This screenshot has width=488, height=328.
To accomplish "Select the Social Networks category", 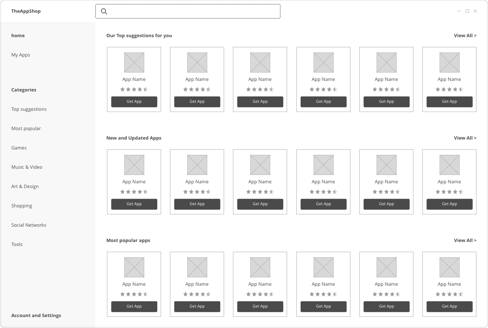I will [x=29, y=225].
